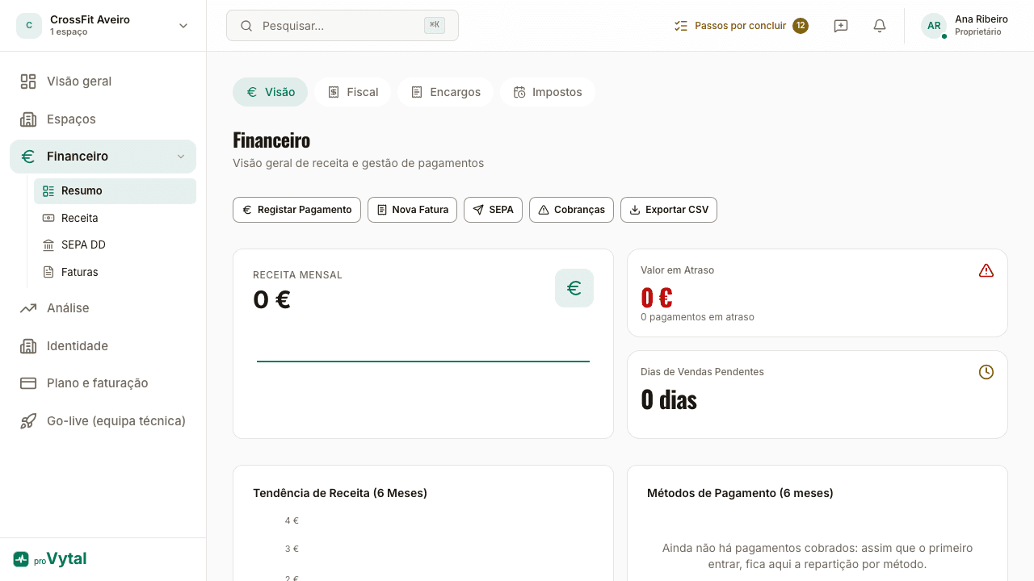Screen dimensions: 1034x581
Task: Open Faturas submenu item
Action: click(115, 272)
